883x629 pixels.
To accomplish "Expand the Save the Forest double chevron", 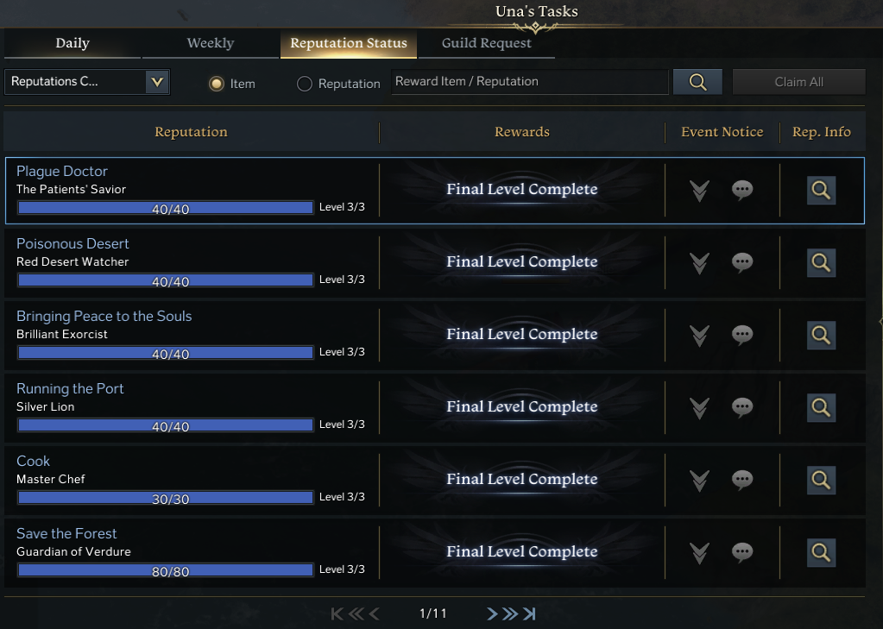I will click(699, 553).
